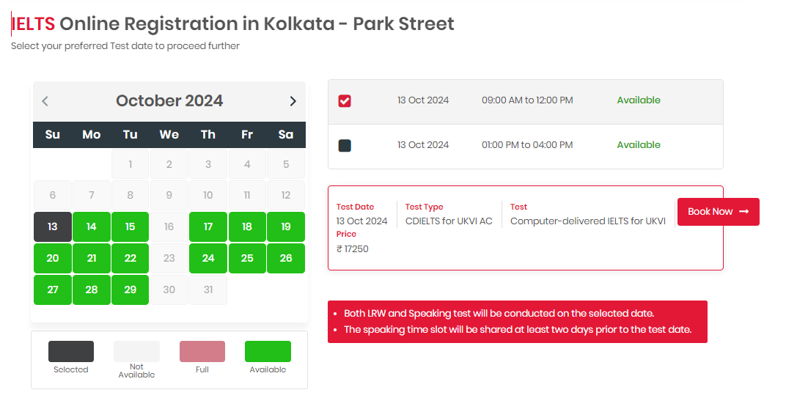The height and width of the screenshot is (409, 786).
Task: Go to the previous month arrow
Action: (45, 101)
